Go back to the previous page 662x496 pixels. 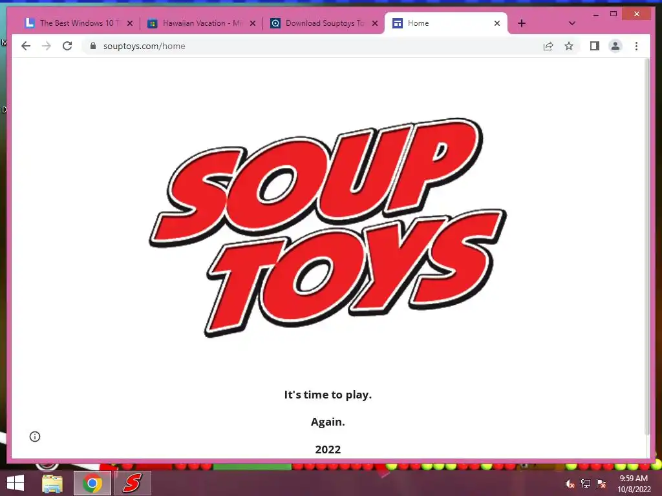[x=26, y=46]
